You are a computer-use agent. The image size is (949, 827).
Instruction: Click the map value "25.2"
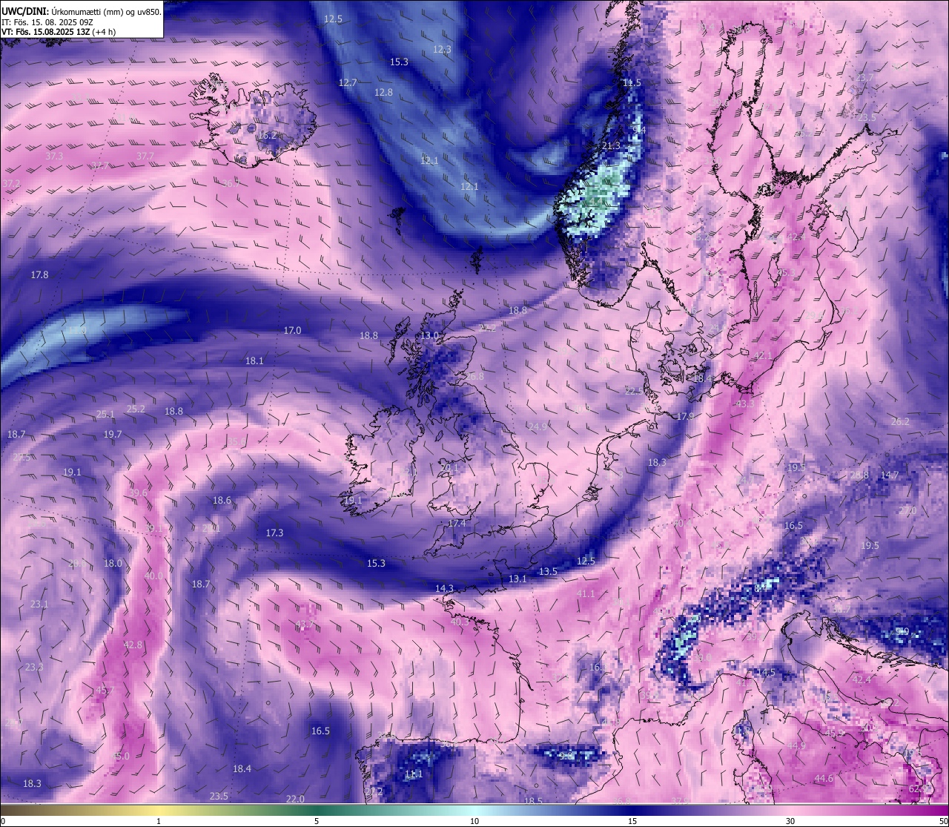tap(136, 409)
